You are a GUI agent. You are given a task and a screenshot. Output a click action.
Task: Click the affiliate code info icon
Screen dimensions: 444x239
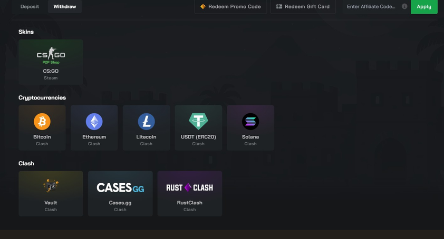pyautogui.click(x=404, y=6)
